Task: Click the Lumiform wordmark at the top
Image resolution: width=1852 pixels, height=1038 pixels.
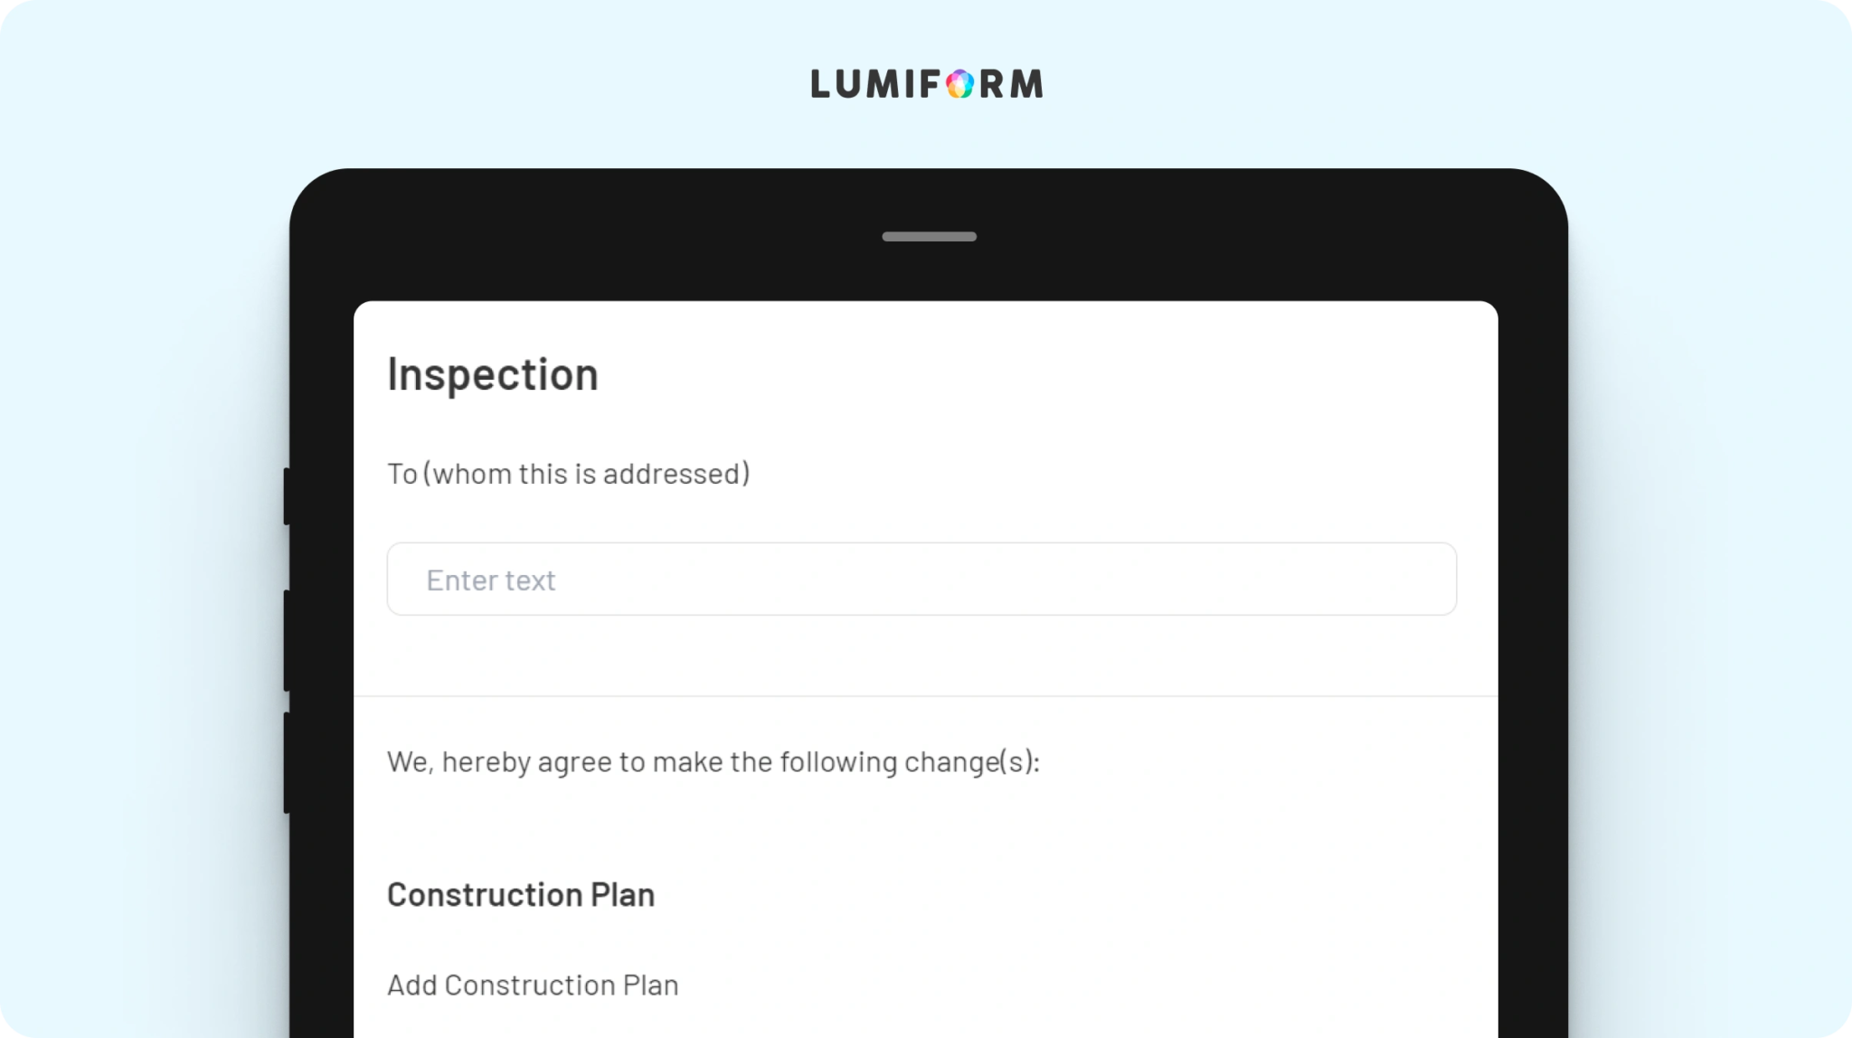Action: click(x=927, y=84)
